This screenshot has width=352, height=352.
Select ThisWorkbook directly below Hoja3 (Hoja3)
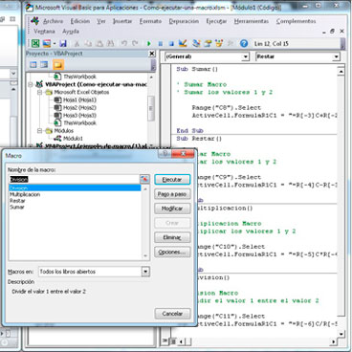(x=79, y=122)
